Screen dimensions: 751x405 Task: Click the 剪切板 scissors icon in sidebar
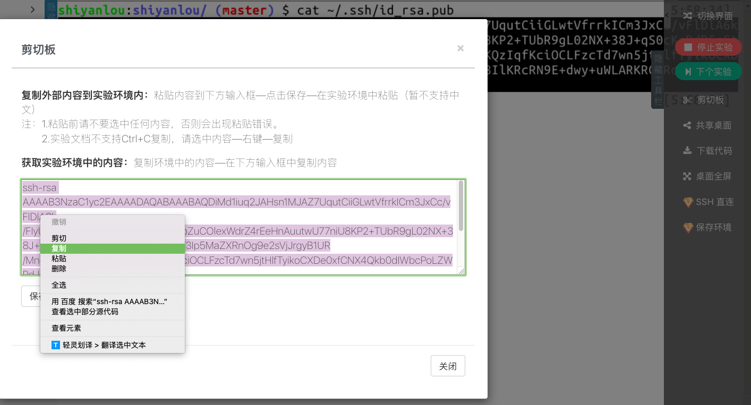688,100
